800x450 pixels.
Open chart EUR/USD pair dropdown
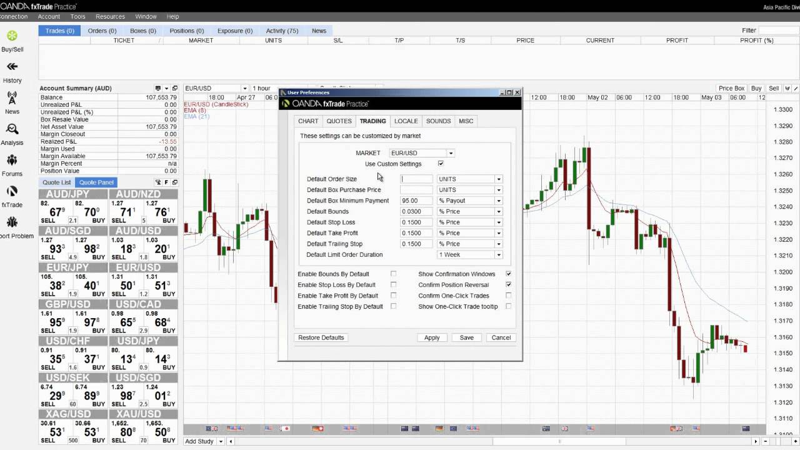(245, 89)
